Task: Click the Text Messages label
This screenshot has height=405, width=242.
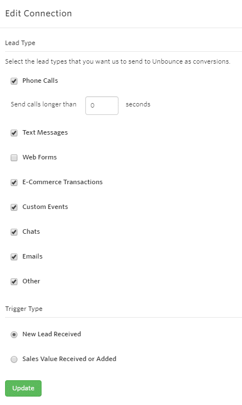Action: point(45,132)
